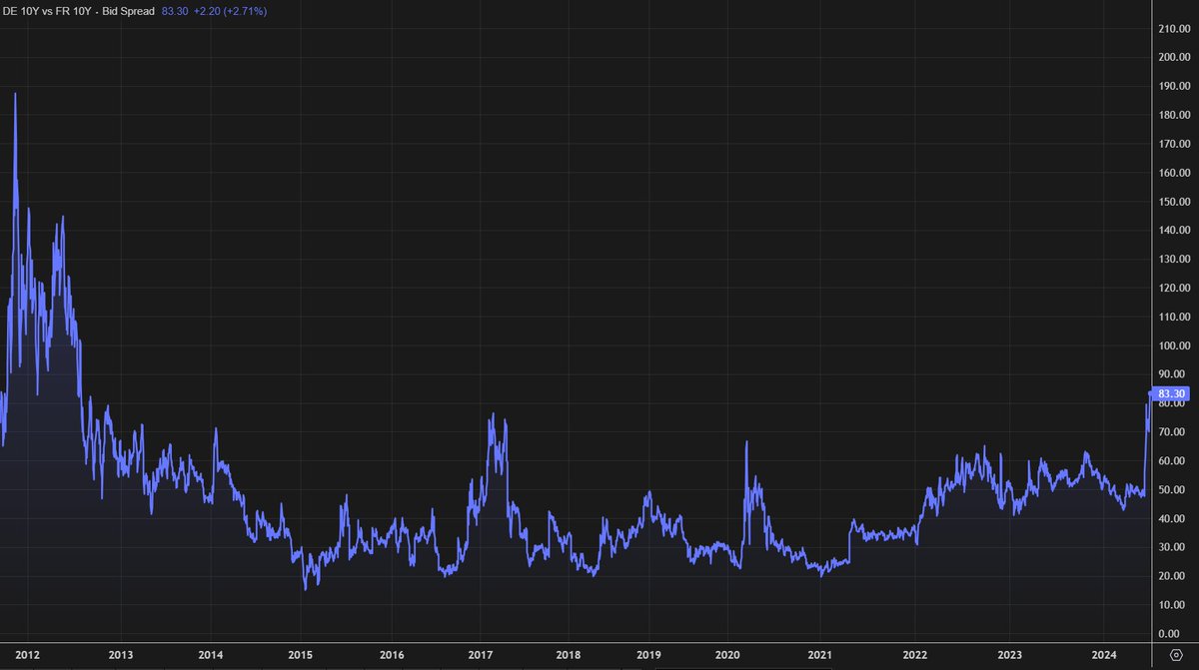Click the 2021 time axis label
Viewport: 1199px width, 670px height.
pos(820,655)
